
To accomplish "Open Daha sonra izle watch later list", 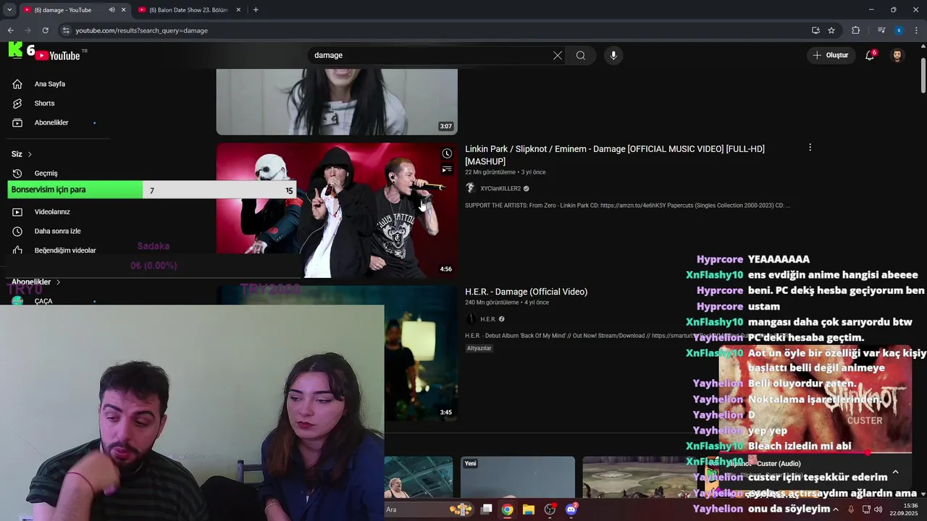I will pyautogui.click(x=57, y=231).
